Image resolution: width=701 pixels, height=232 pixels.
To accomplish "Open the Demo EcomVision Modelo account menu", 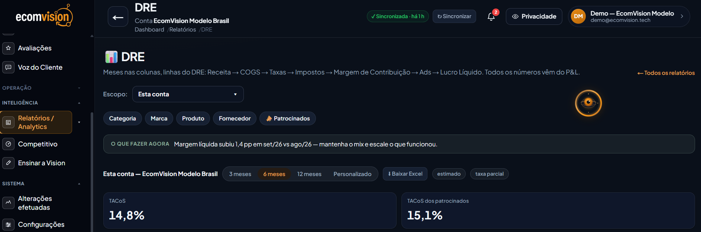I will (x=629, y=16).
